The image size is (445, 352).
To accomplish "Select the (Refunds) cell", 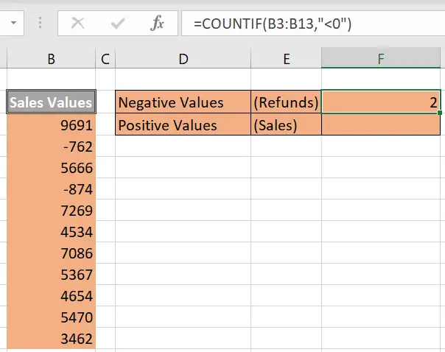I will pos(286,102).
